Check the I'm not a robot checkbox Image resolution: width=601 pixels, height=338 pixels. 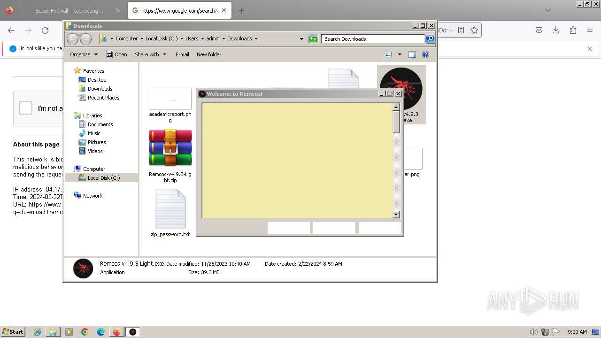pos(26,108)
